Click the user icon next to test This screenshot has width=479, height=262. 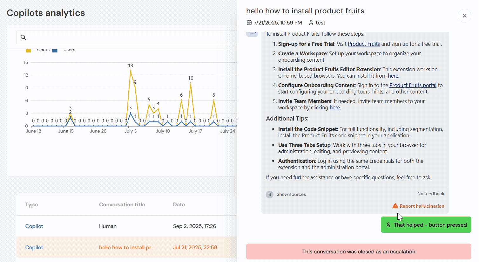pyautogui.click(x=311, y=23)
